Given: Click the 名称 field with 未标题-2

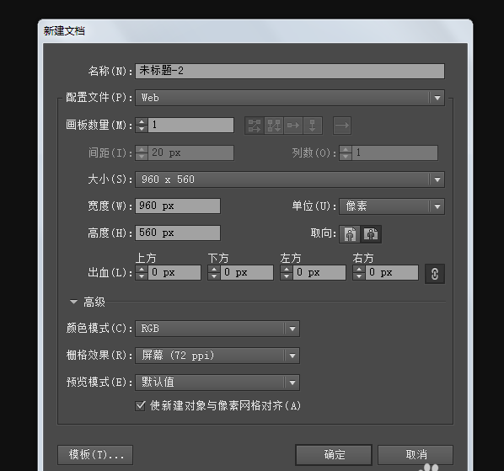Looking at the screenshot, I should (x=290, y=71).
